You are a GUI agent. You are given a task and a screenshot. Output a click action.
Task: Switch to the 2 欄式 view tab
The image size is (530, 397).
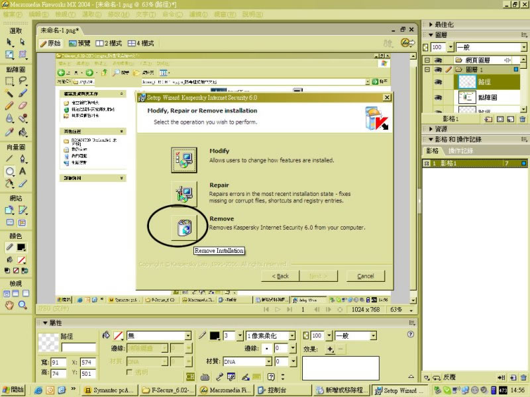point(109,43)
